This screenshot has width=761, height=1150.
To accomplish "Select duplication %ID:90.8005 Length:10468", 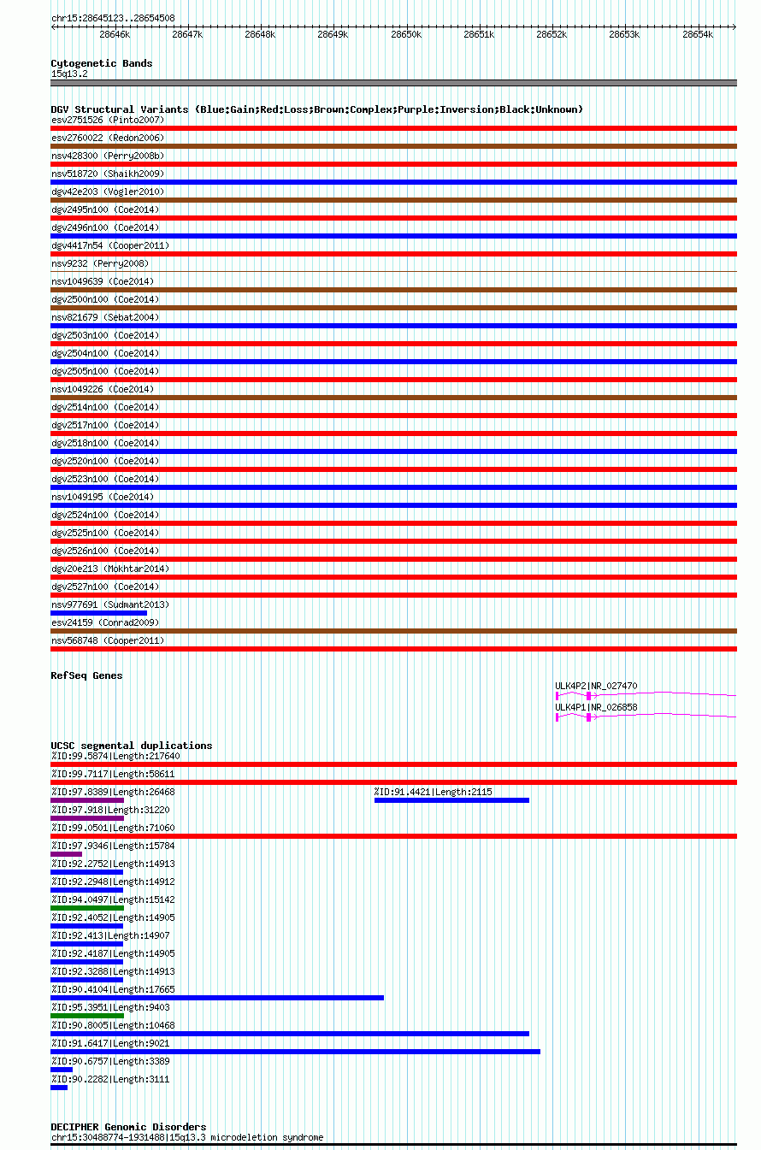I will (113, 1025).
